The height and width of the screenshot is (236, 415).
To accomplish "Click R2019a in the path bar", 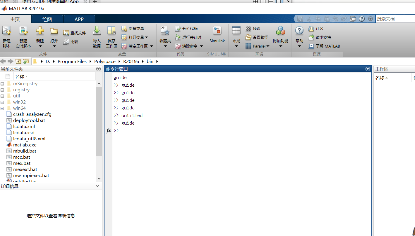I will pyautogui.click(x=131, y=61).
